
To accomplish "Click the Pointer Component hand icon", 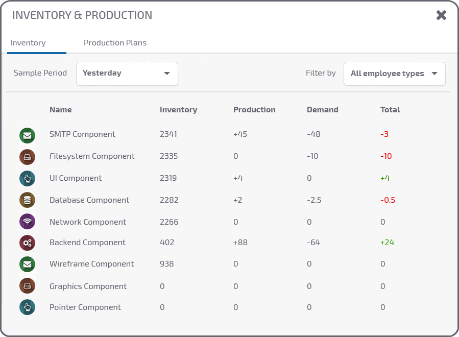I will 27,307.
